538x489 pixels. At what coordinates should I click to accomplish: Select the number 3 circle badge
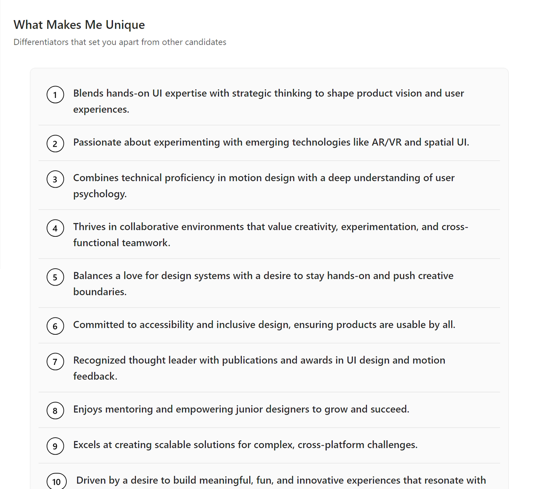click(x=55, y=179)
